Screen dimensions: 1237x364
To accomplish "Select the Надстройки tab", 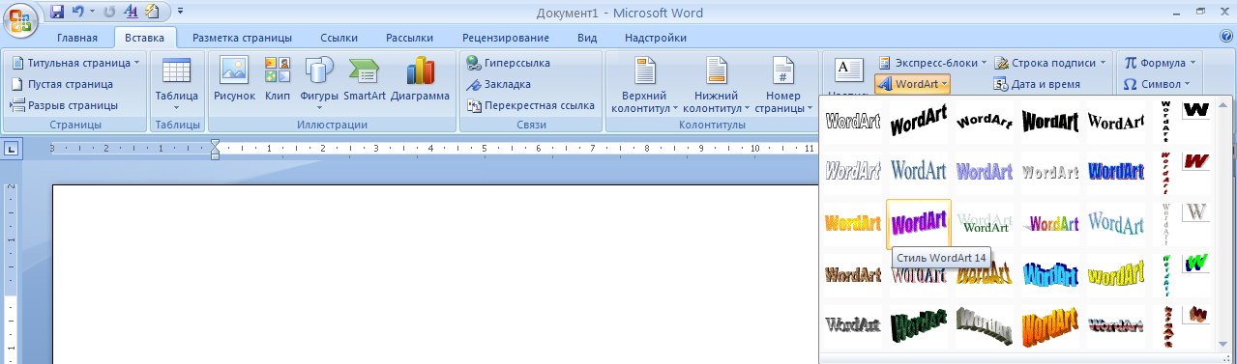I will pos(656,38).
